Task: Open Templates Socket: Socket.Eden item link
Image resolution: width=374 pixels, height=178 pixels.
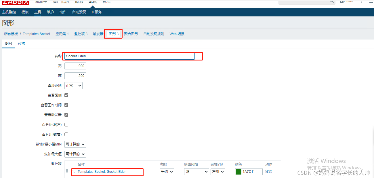Action: coord(102,172)
